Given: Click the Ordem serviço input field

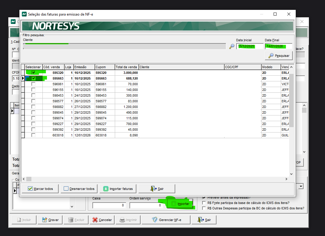Looking at the screenshot, I should [x=146, y=205].
